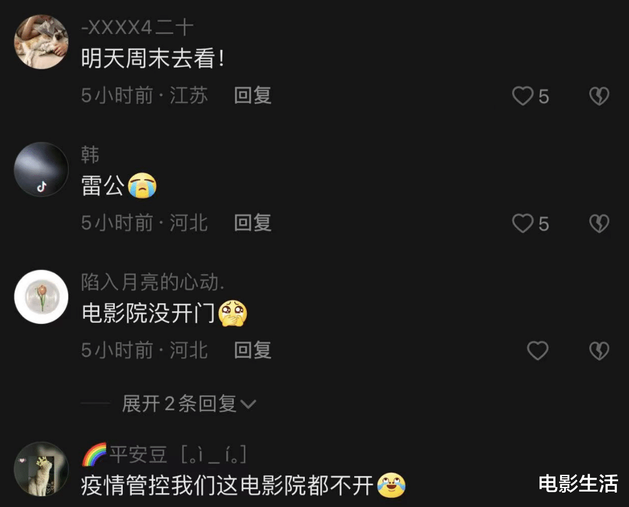Open username -XXXX4二十 profile
This screenshot has width=629, height=507.
(137, 28)
